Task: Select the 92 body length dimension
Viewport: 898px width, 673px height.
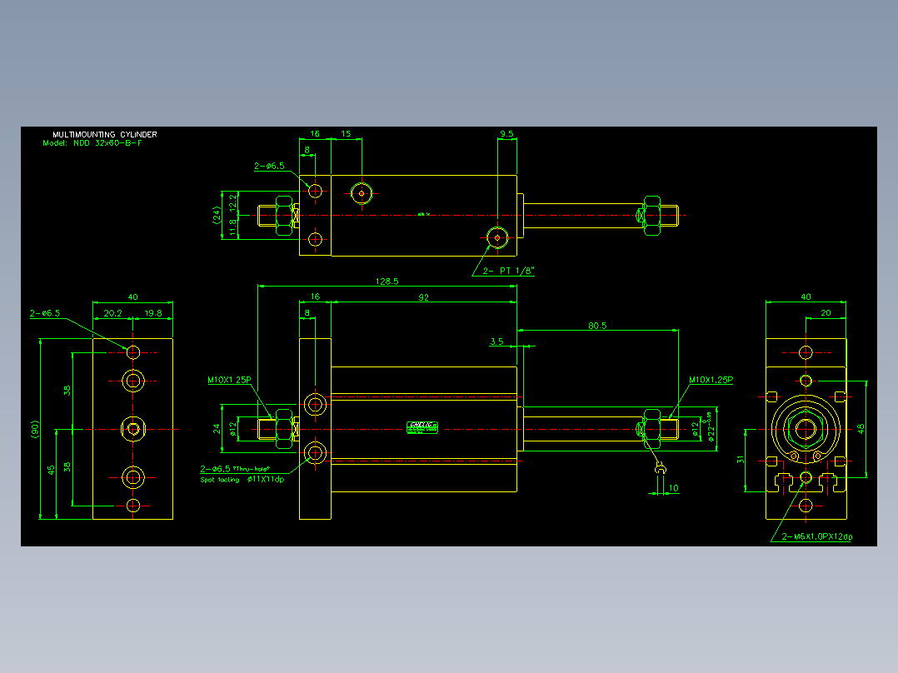Action: 424,297
